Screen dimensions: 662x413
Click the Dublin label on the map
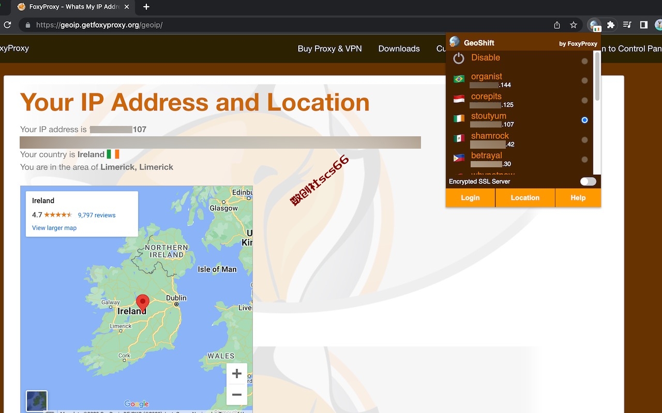tap(176, 298)
